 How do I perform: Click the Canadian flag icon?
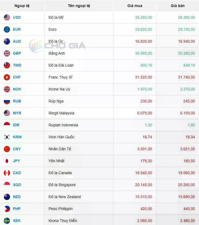(x=7, y=173)
